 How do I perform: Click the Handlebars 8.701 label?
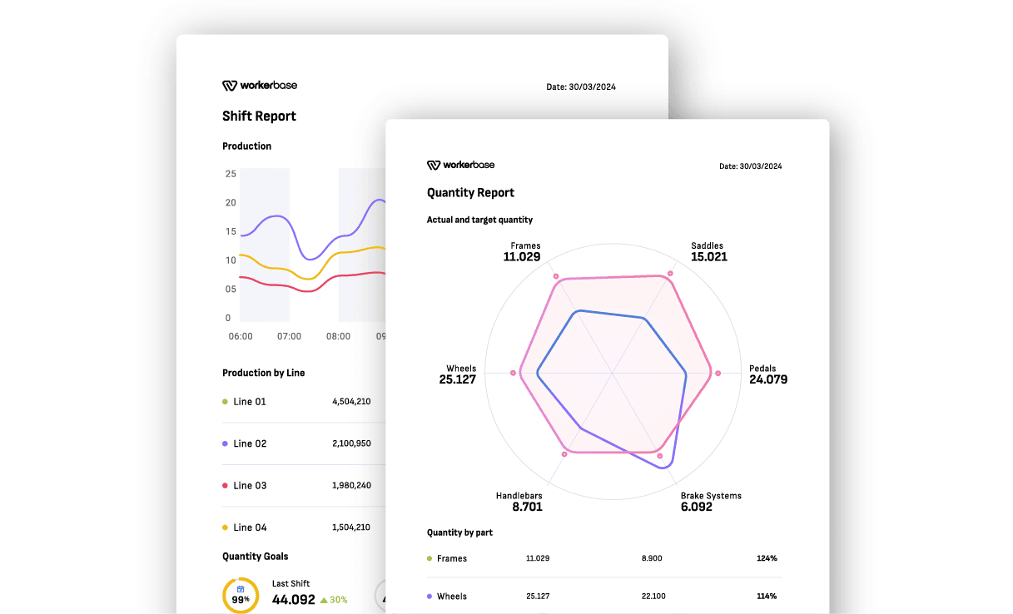tap(521, 501)
